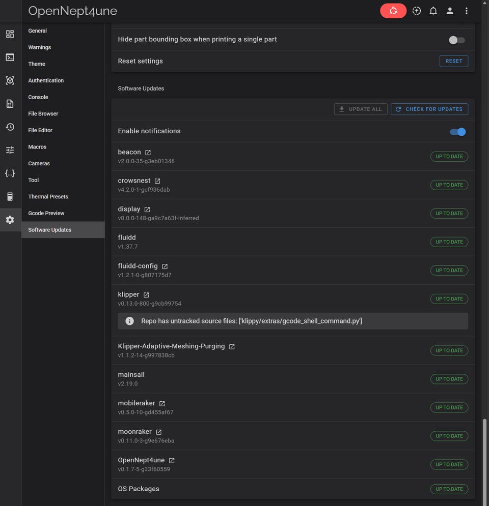Image resolution: width=489 pixels, height=506 pixels.
Task: Open Macros settings section
Action: coord(63,147)
